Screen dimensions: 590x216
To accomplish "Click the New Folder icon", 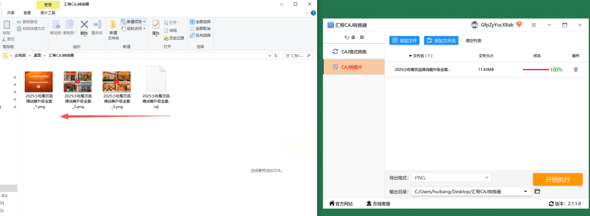I will coord(113,25).
